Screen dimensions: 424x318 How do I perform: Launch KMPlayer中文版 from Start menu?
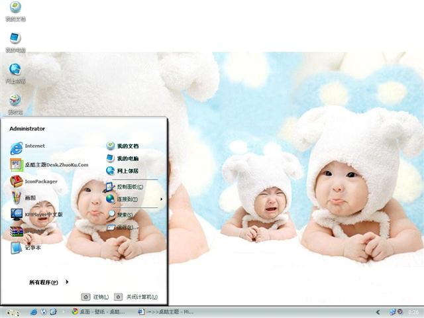[x=36, y=215]
